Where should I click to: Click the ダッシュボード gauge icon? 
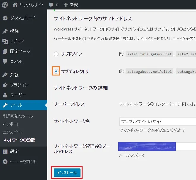coord(5,18)
